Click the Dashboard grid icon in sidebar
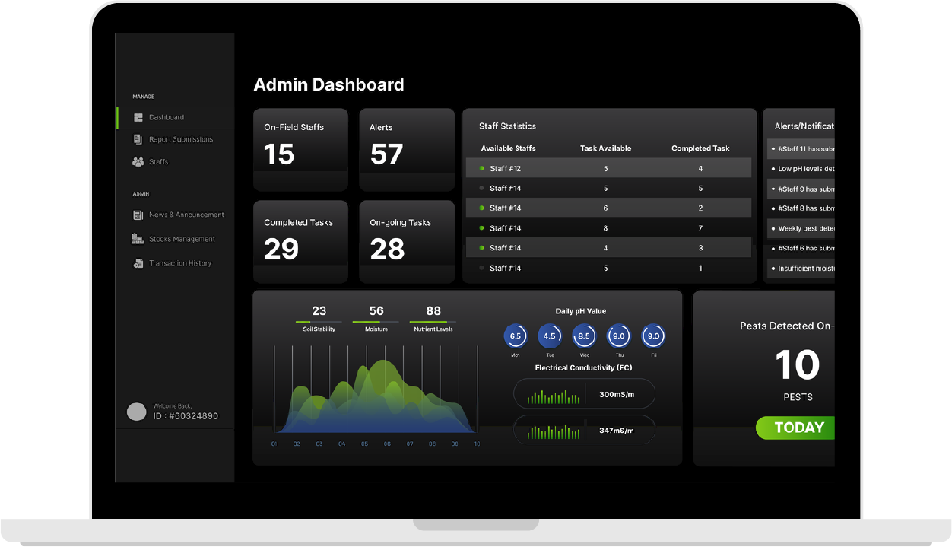Screen dimensions: 952x547 click(x=138, y=118)
